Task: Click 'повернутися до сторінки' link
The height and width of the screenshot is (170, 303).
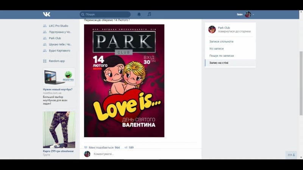Action: (x=234, y=31)
